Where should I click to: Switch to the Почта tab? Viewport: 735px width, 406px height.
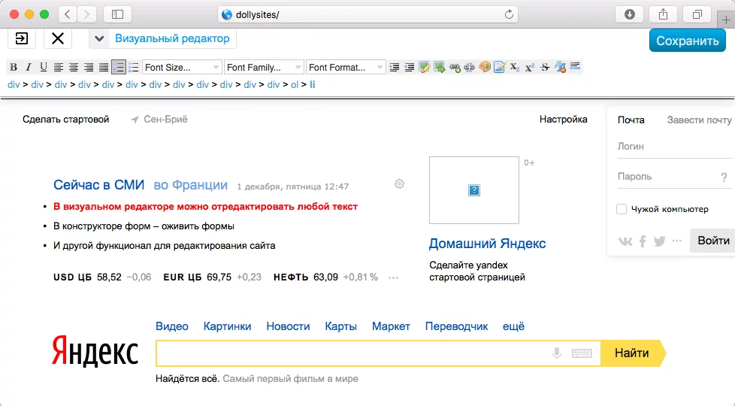pos(631,120)
